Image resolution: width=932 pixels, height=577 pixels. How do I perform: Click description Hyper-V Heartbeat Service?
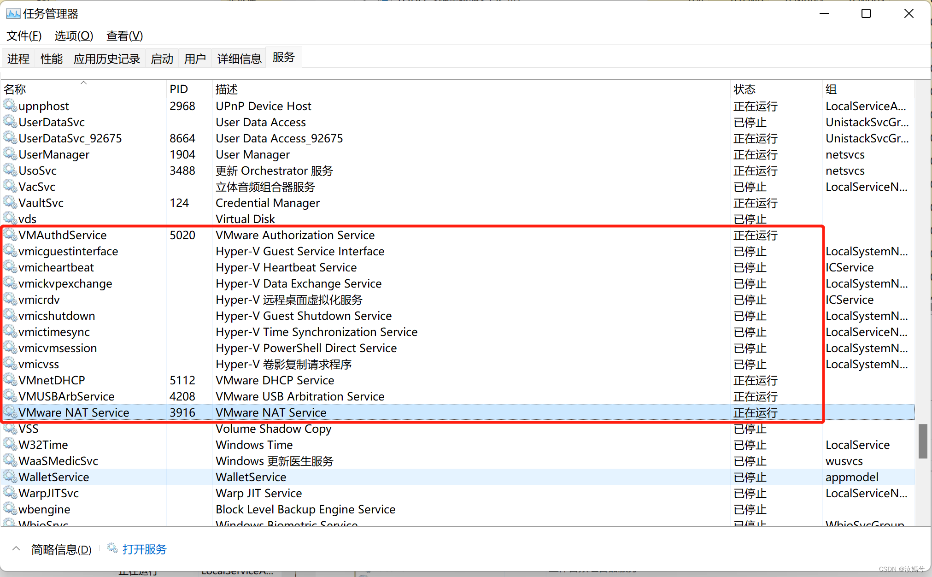(x=286, y=267)
